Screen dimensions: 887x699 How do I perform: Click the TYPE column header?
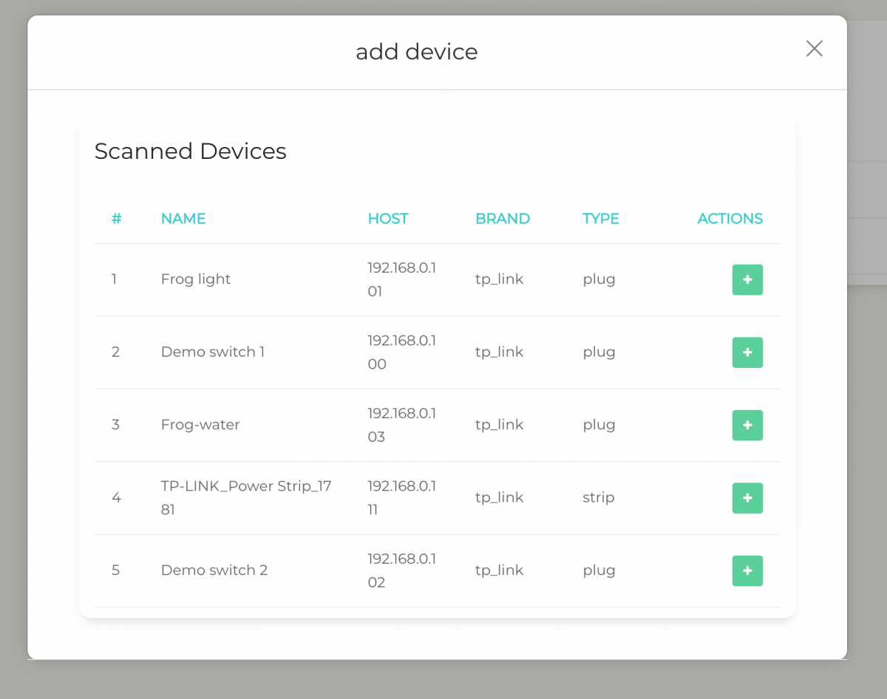coord(601,219)
